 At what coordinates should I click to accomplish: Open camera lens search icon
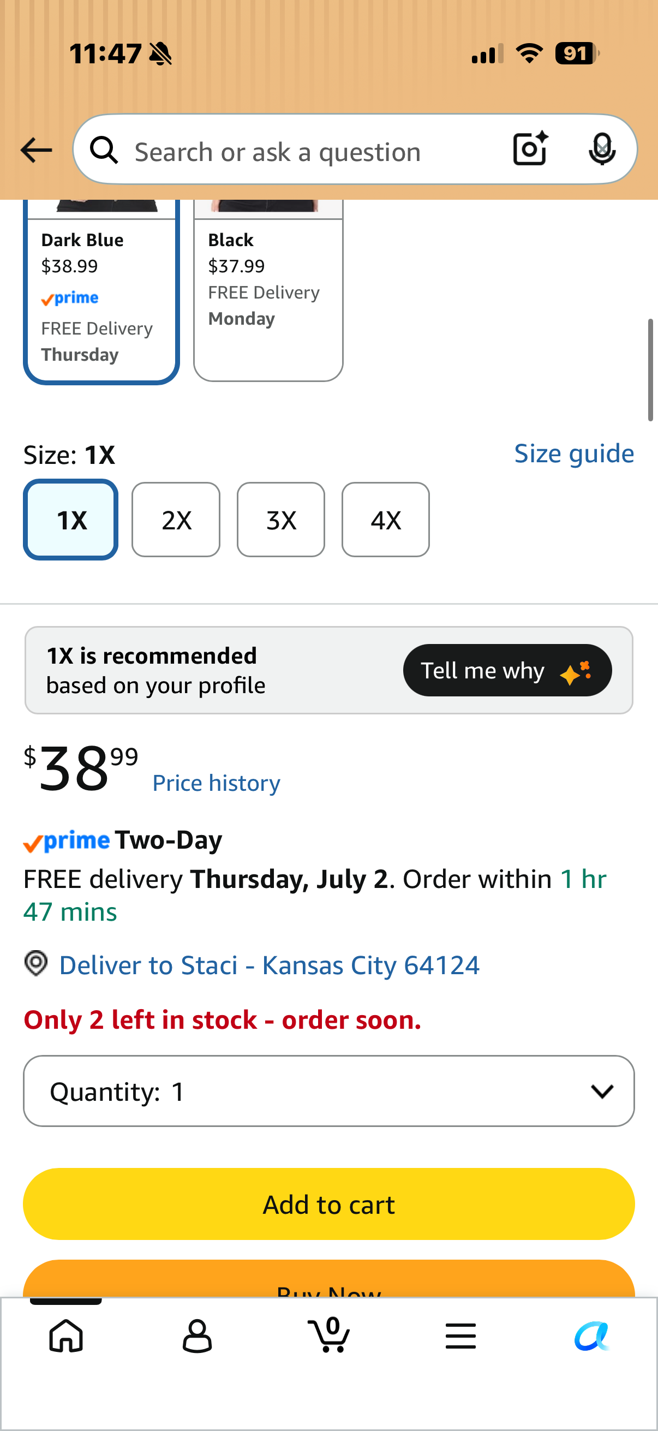point(530,149)
